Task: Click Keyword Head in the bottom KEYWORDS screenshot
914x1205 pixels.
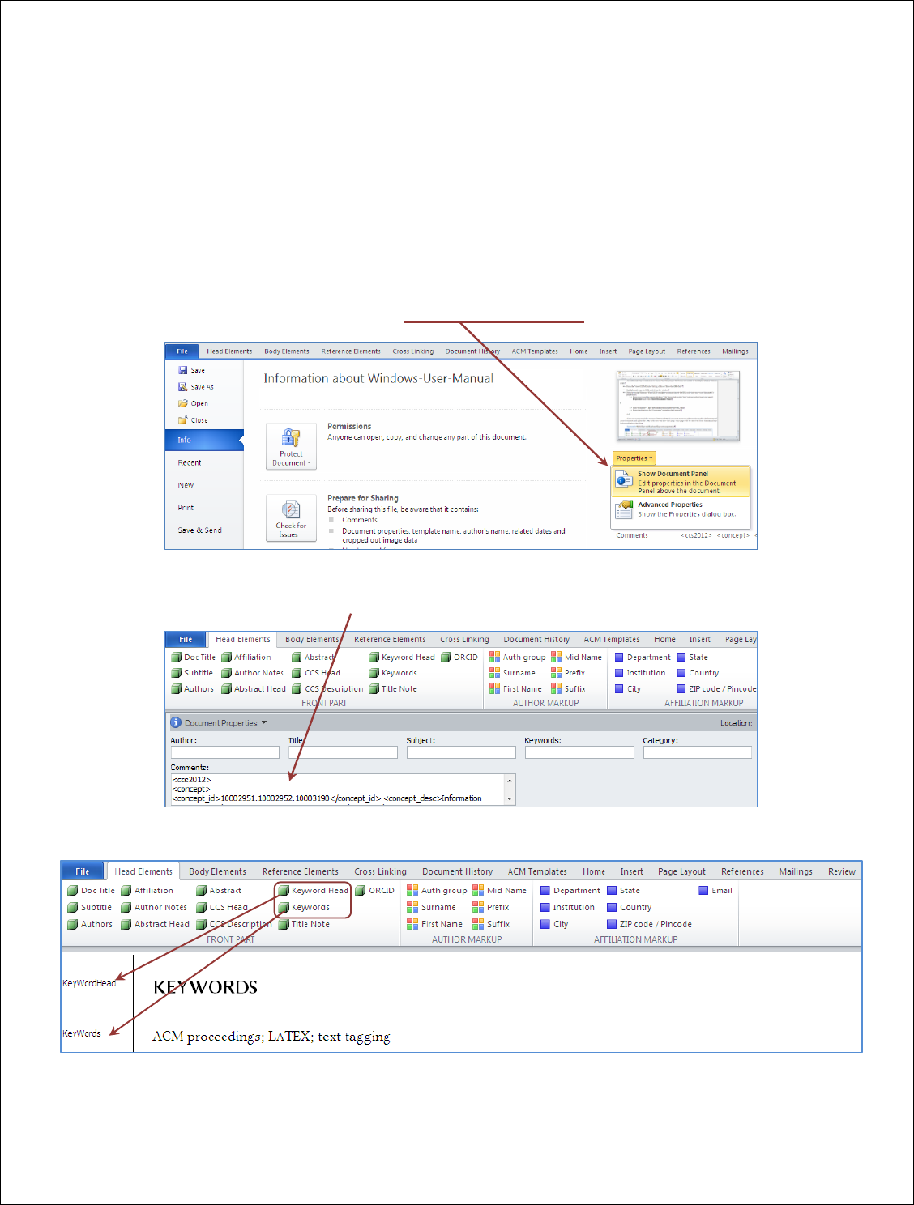Action: tap(313, 891)
